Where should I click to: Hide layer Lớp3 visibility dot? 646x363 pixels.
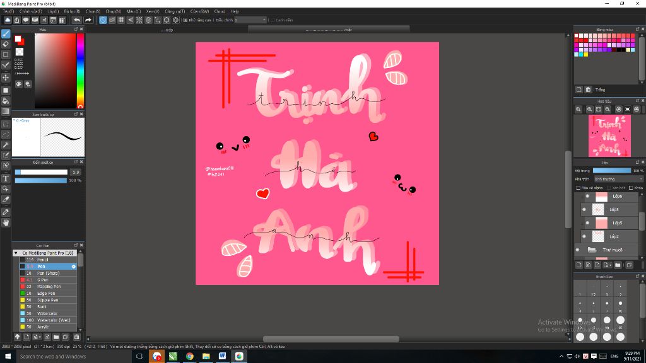click(x=584, y=209)
